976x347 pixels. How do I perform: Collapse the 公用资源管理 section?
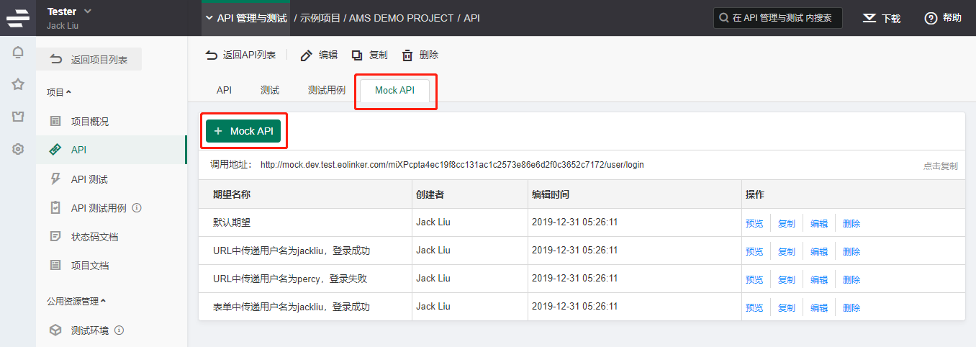[x=76, y=301]
